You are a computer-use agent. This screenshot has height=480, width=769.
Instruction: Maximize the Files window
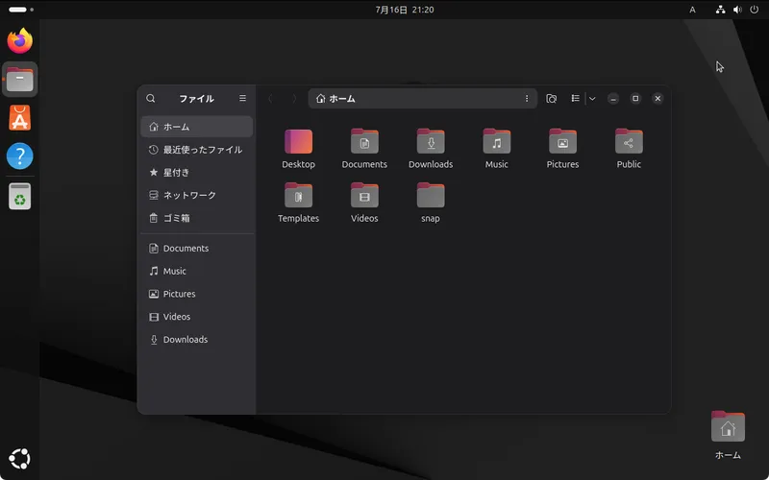635,99
